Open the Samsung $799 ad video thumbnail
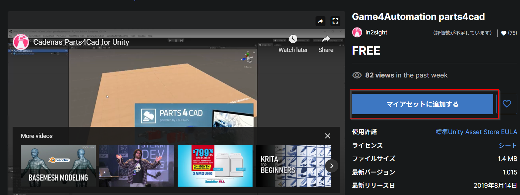520x195 pixels. click(215, 166)
